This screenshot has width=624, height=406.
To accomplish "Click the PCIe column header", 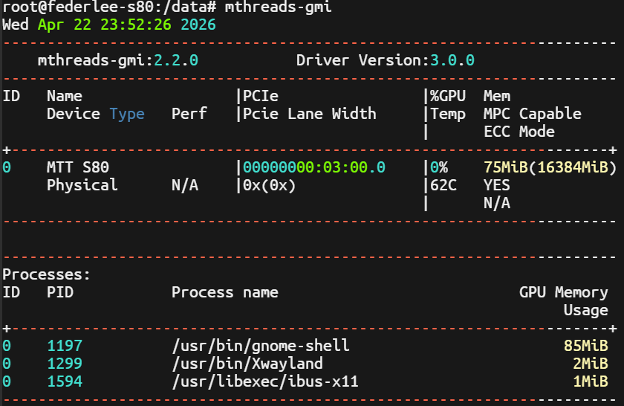I will pos(261,96).
